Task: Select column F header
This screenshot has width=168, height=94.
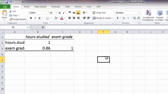Action: (x=103, y=32)
